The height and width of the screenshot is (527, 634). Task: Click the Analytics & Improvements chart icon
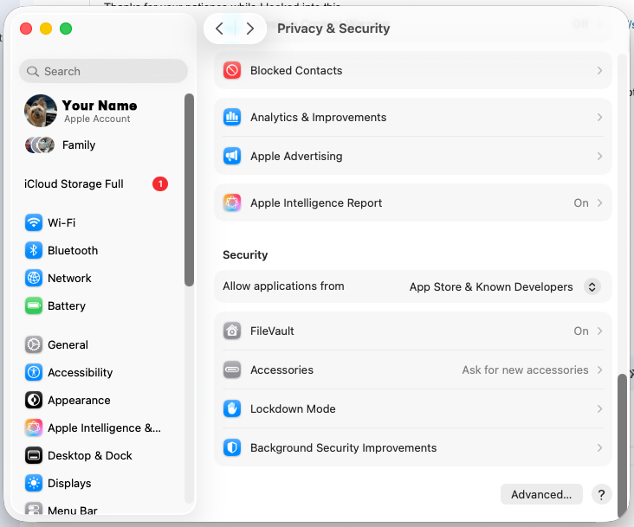click(x=232, y=117)
